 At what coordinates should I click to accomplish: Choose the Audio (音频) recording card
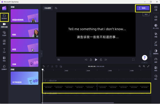tap(25, 60)
